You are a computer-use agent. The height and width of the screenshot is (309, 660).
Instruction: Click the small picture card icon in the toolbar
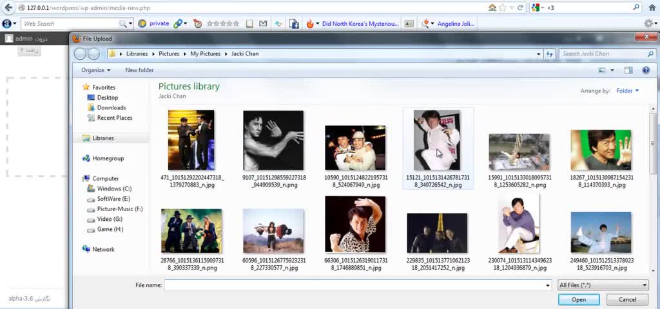(x=409, y=24)
